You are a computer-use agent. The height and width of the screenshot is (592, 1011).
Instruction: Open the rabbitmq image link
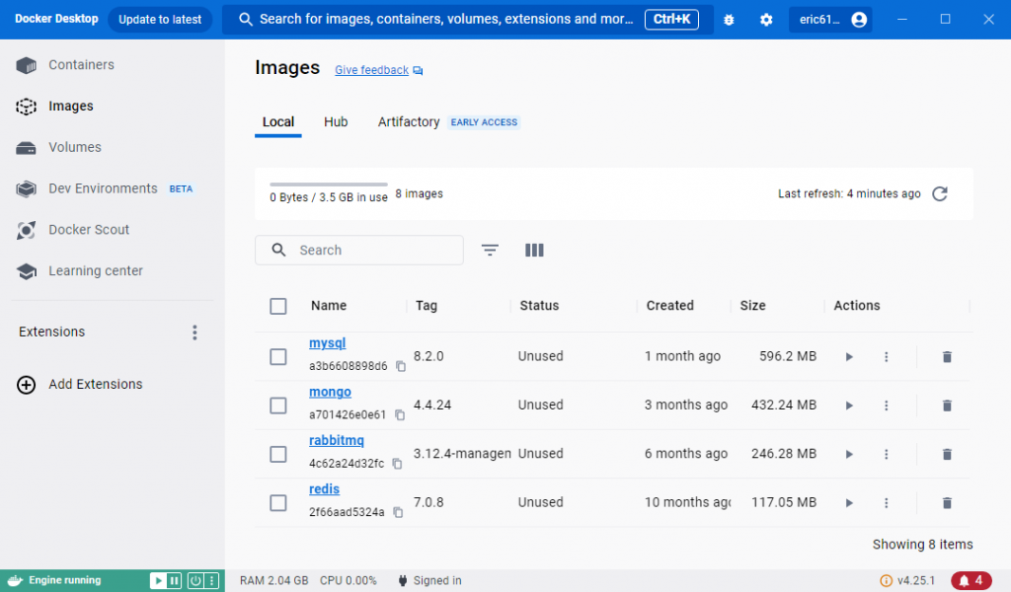click(x=336, y=441)
